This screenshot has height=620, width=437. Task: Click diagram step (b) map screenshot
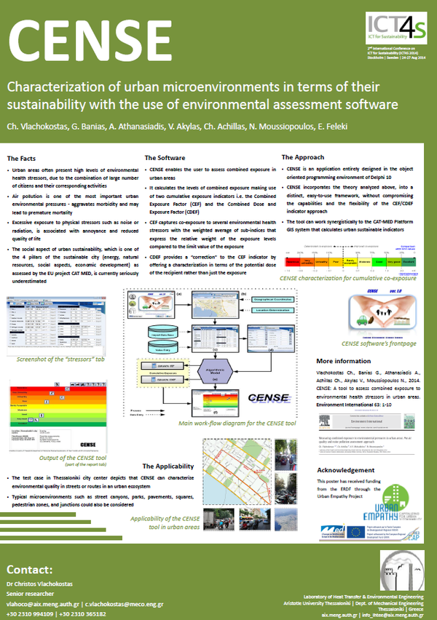coord(216,305)
